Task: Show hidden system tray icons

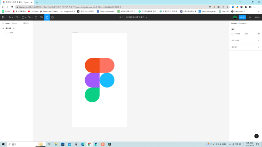Action: (230, 144)
